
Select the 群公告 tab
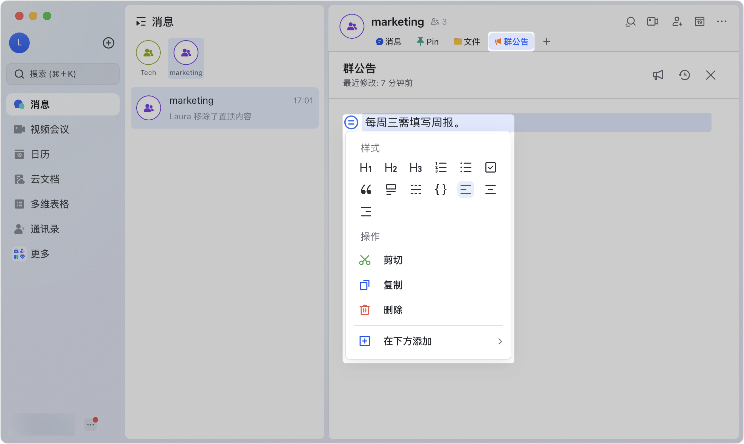point(511,42)
